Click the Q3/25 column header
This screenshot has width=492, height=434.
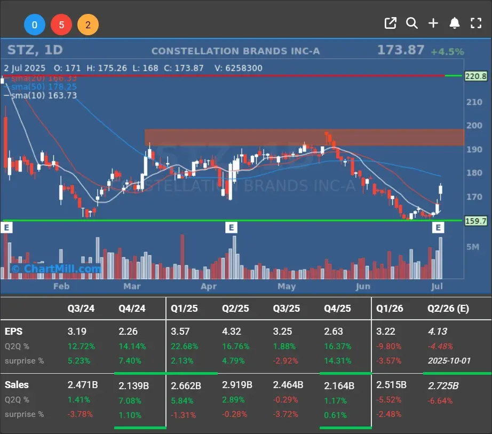click(x=287, y=309)
